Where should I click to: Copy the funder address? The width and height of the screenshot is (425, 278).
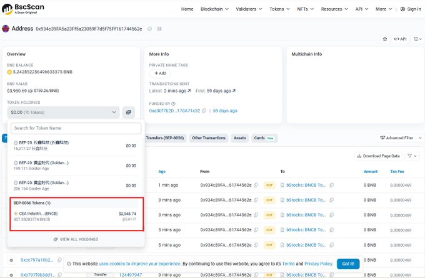[204, 111]
